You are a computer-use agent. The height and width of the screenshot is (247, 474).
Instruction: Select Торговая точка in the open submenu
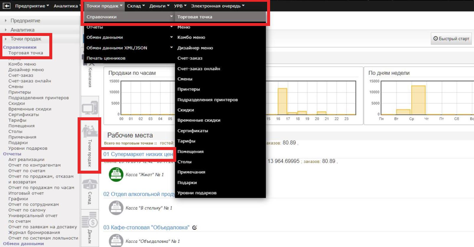(x=195, y=17)
